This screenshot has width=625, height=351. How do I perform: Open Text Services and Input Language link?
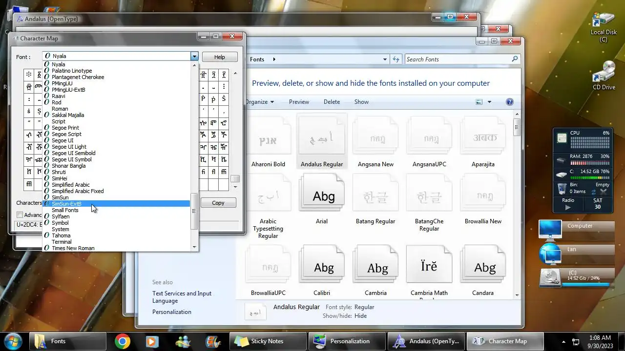pyautogui.click(x=182, y=297)
